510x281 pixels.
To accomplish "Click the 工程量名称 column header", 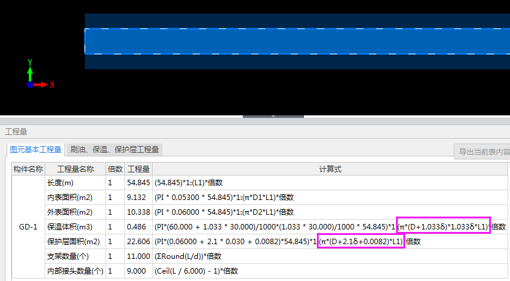I will coord(75,169).
